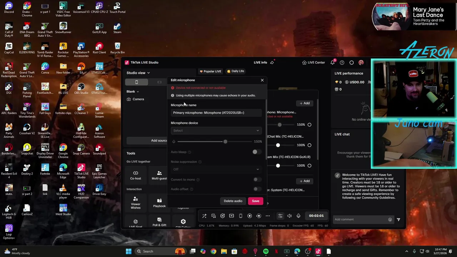The height and width of the screenshot is (257, 457).
Task: Open the three-dots more options in bottom toolbar
Action: pos(267,216)
